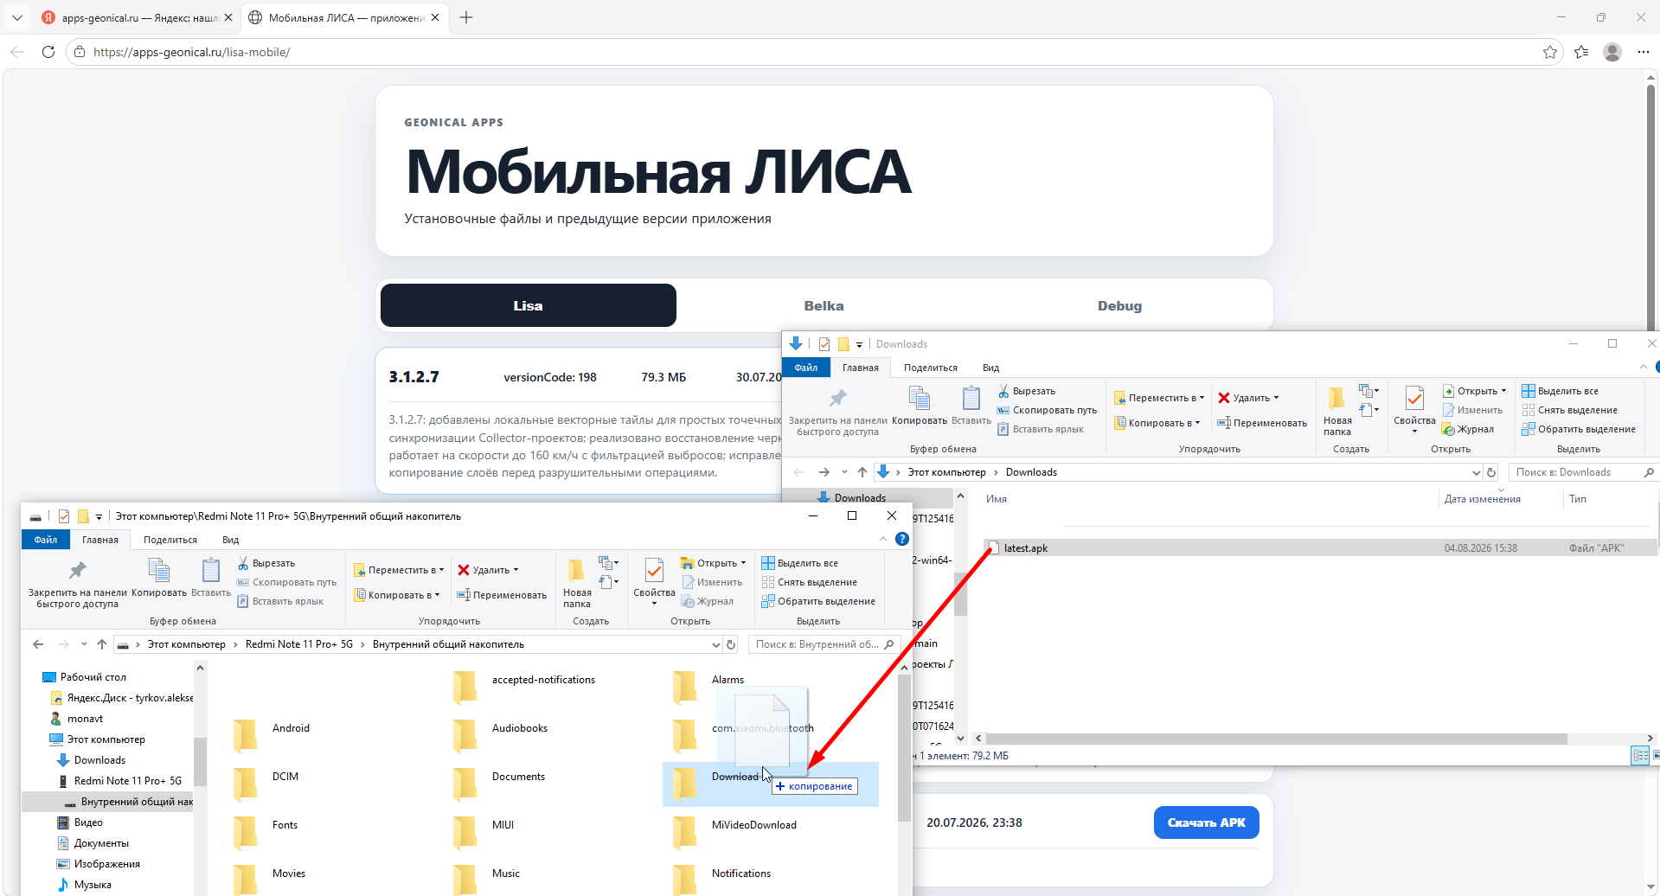Screen dimensions: 1660x896
Task: Select Музыка in navigation tree
Action: tap(93, 885)
